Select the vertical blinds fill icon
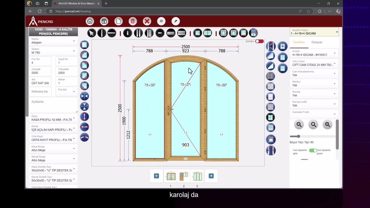 coord(271,86)
